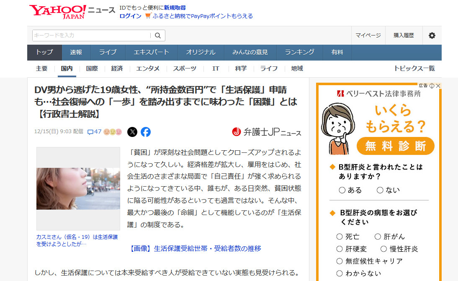458x281 pixels.
Task: Choose the 肝がん radio option
Action: coord(378,237)
